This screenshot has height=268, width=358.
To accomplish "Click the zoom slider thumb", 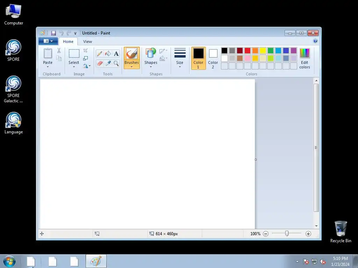I will point(287,233).
